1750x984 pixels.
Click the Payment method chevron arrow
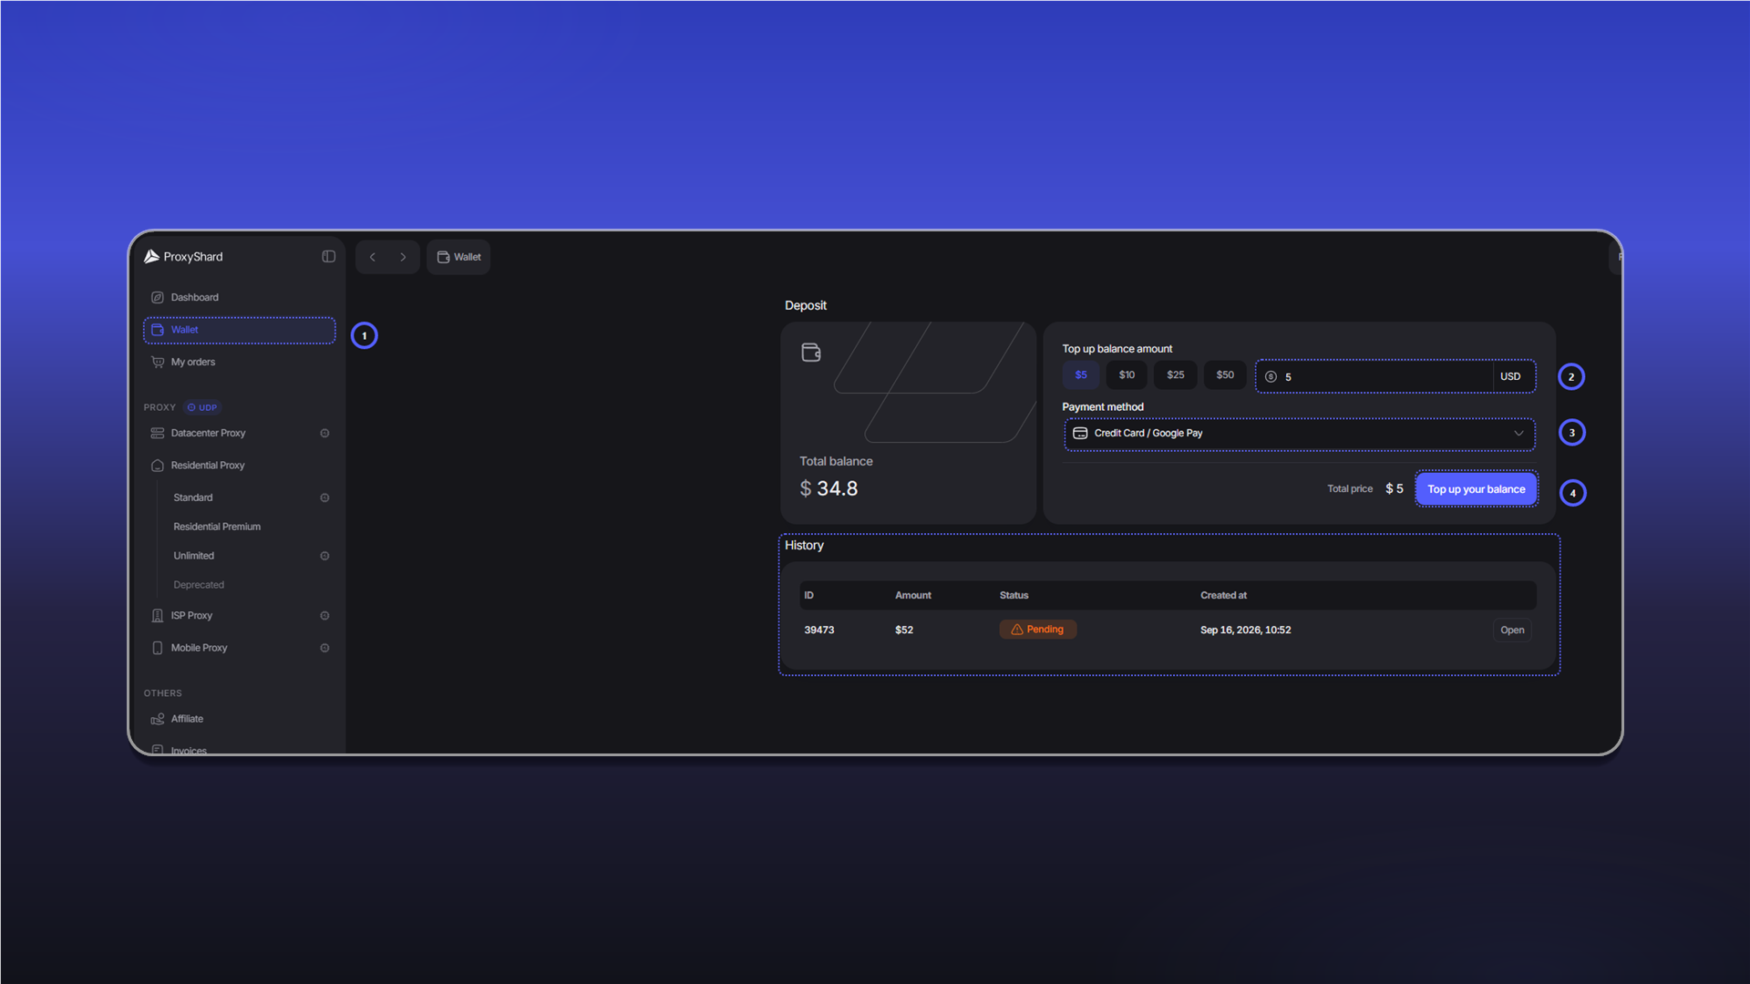pyautogui.click(x=1518, y=434)
